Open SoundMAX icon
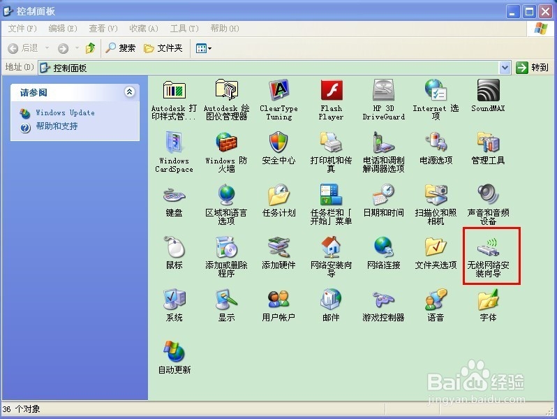Screen dimensions: 557x419 click(488, 90)
